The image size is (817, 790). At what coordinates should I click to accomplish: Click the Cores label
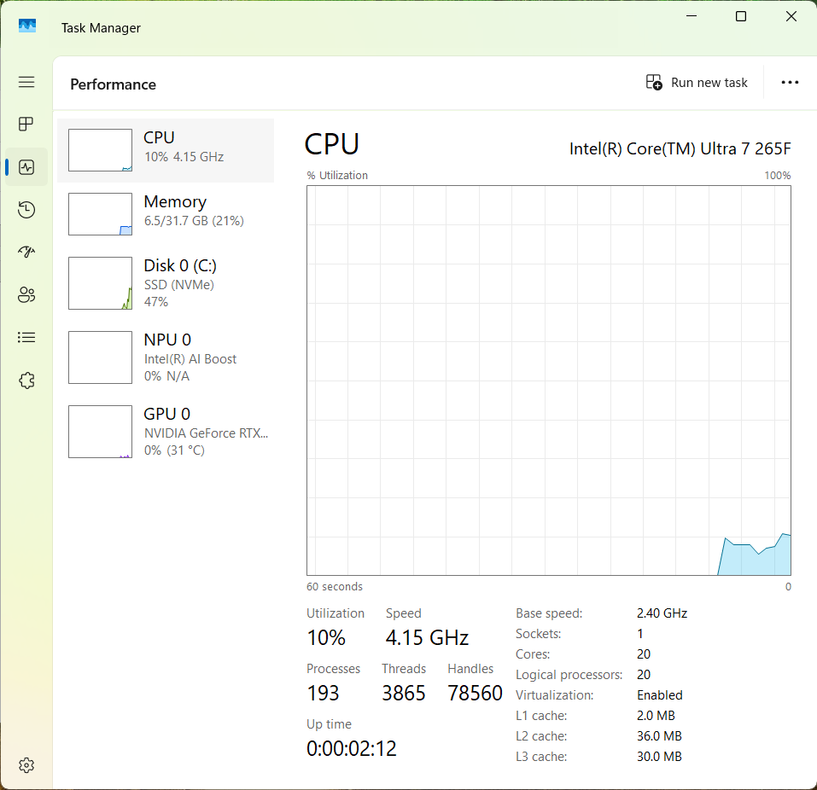(533, 654)
